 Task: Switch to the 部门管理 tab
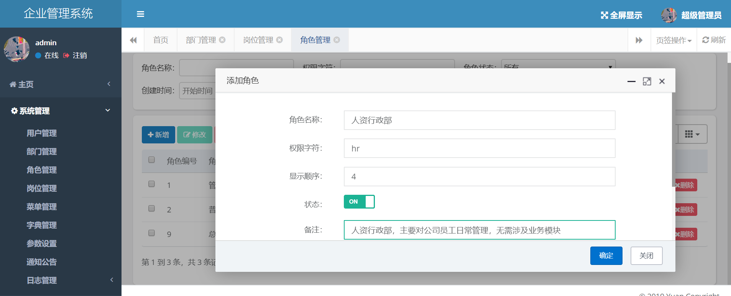pyautogui.click(x=201, y=40)
